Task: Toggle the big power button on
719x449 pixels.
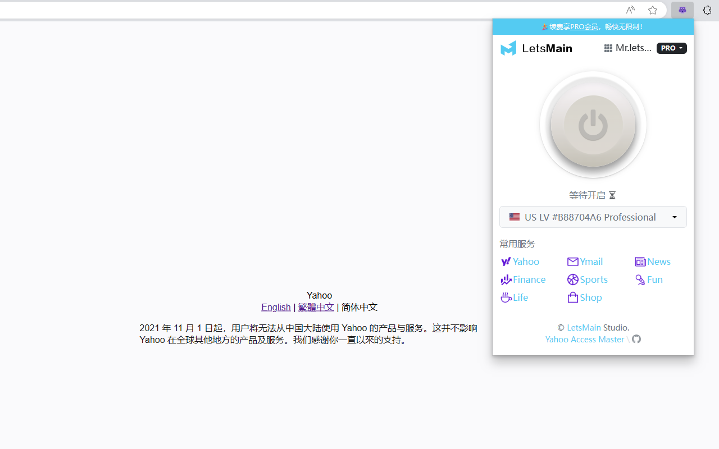Action: 593,125
